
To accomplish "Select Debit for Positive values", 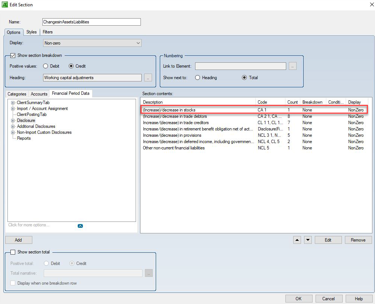I will pyautogui.click(x=45, y=66).
